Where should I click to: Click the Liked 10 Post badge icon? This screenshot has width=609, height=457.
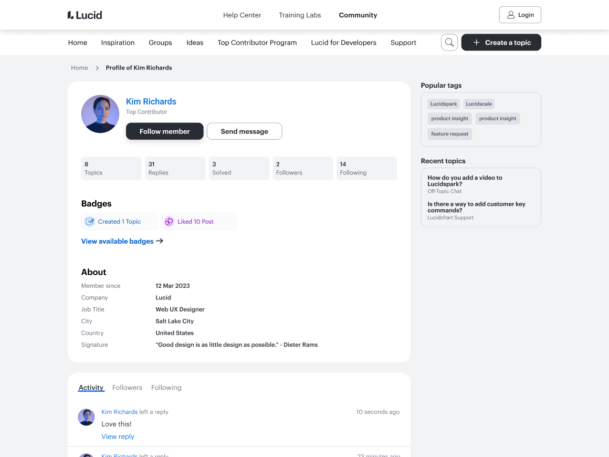(169, 222)
